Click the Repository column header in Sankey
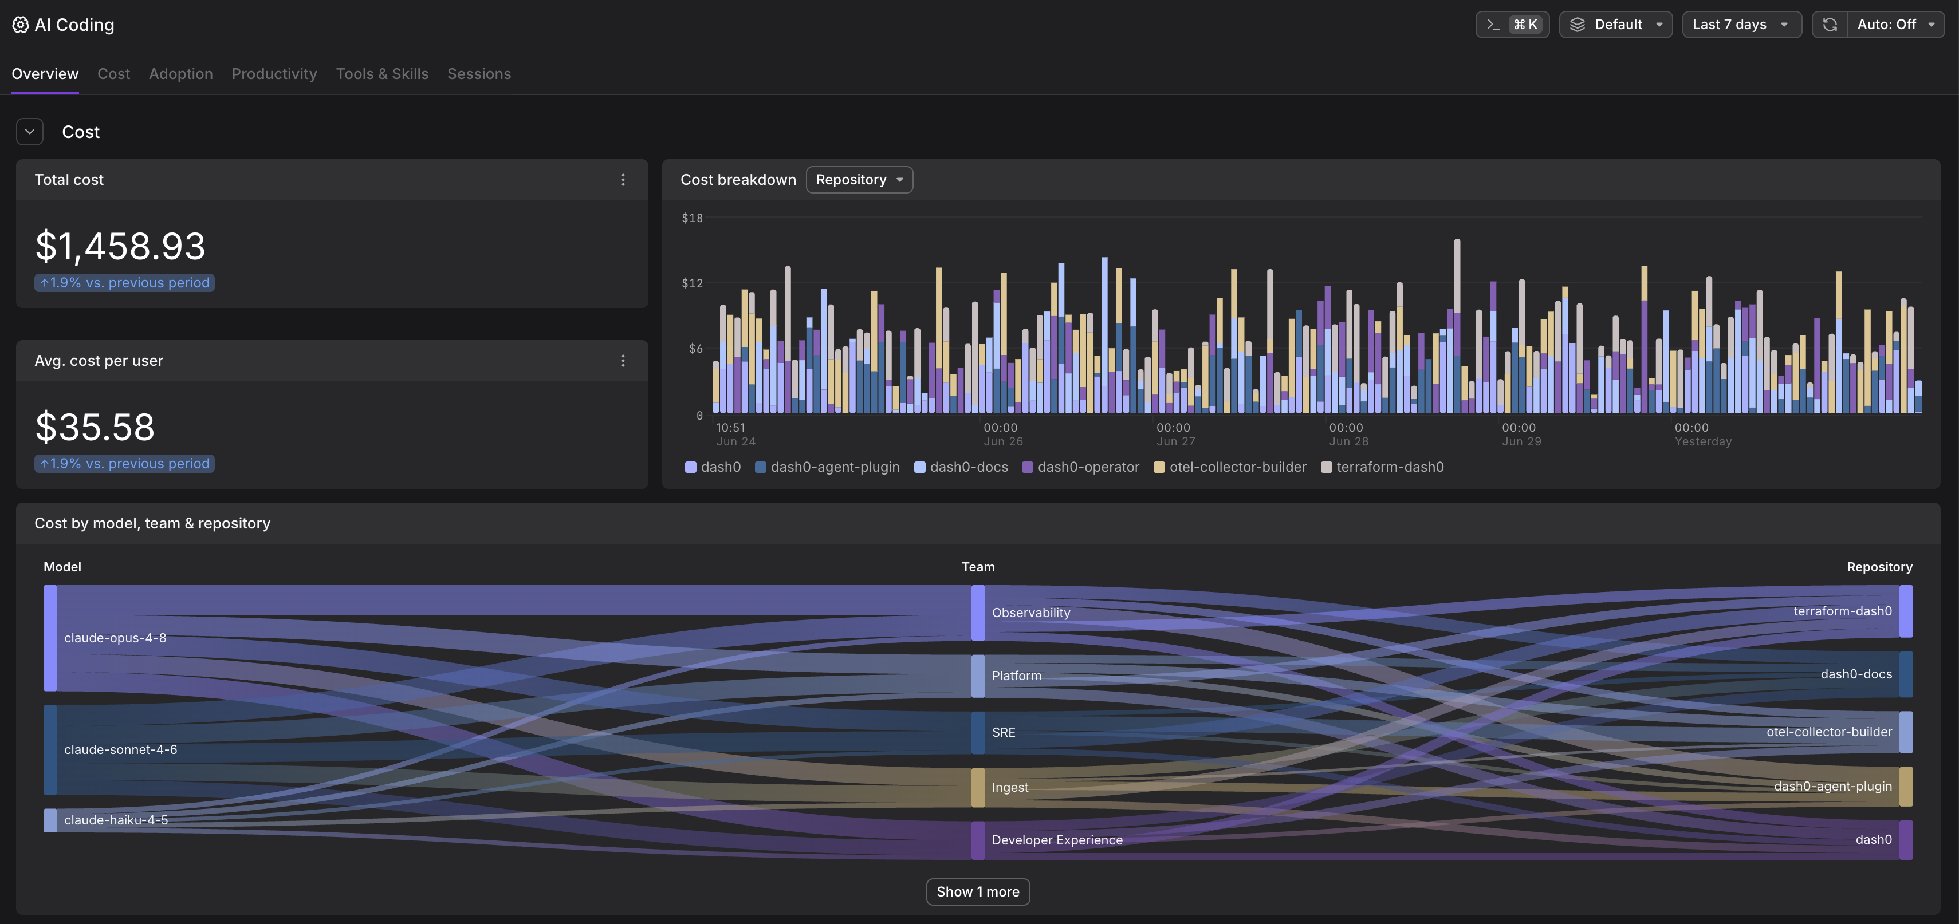The width and height of the screenshot is (1959, 924). click(1879, 567)
